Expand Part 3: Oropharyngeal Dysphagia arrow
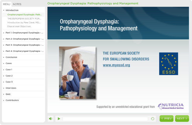This screenshot has width=192, height=125. 4,45
